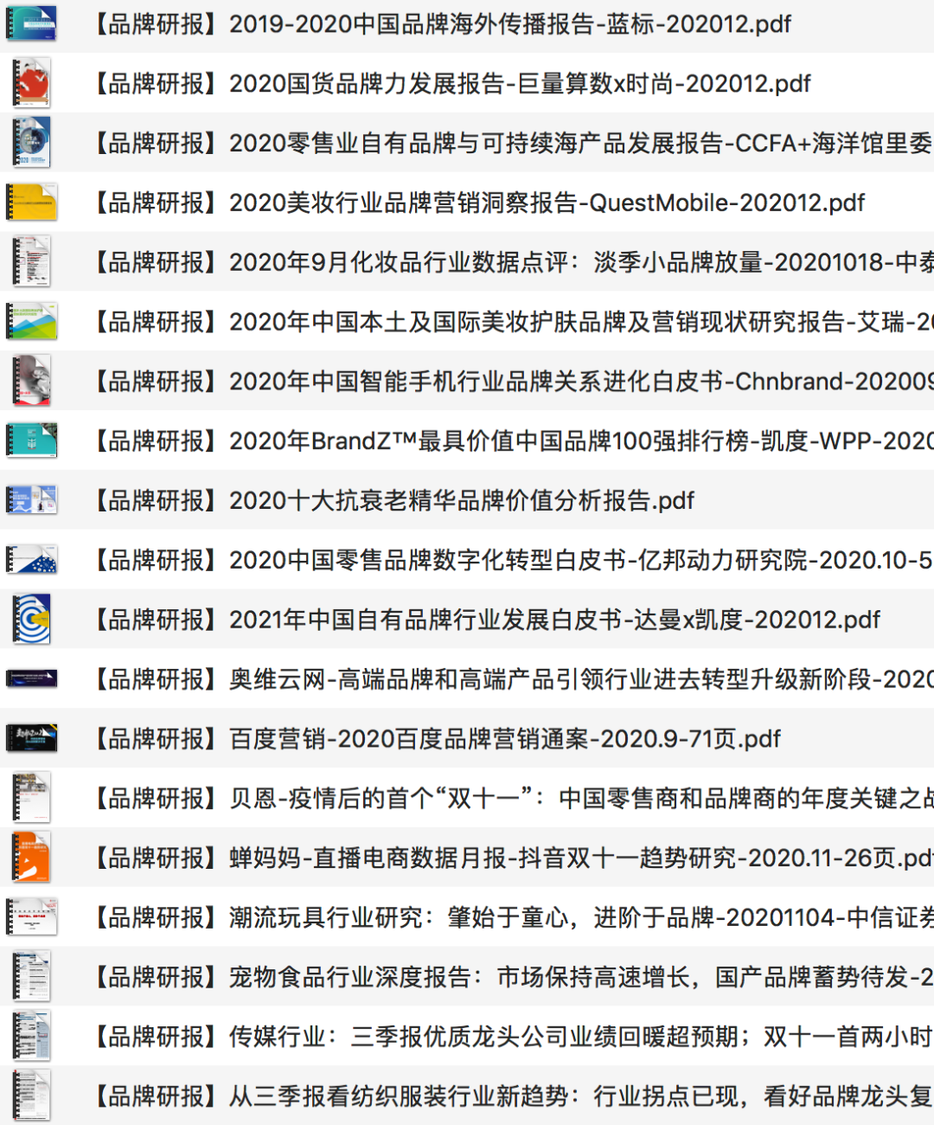Viewport: 934px width, 1125px height.
Task: Click thumbnail icon of 2020十大抗衰老精华品牌价值分析报告
Action: pos(31,500)
